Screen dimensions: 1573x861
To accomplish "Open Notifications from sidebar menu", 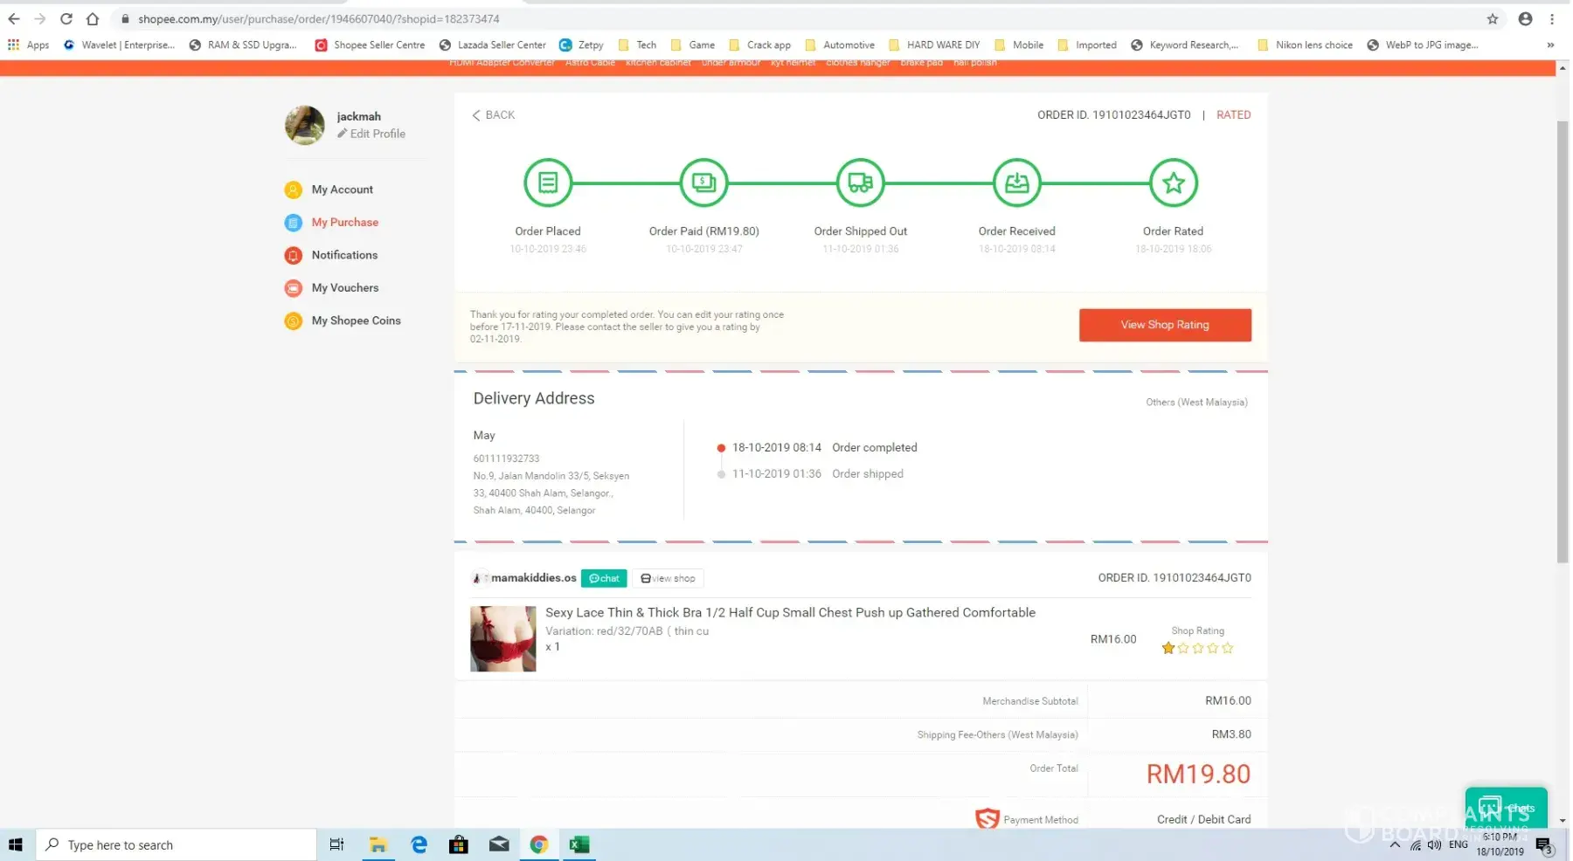I will pos(344,255).
